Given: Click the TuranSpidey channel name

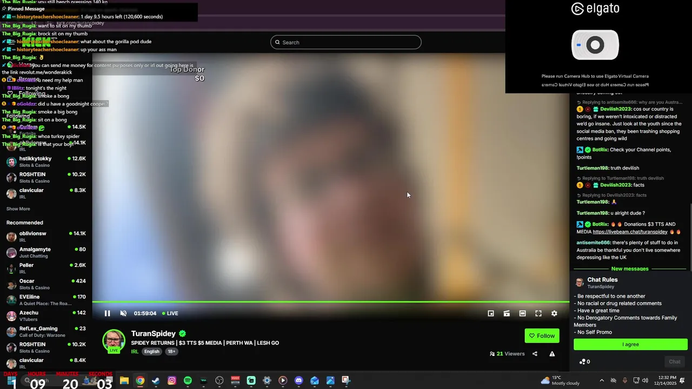Looking at the screenshot, I should (153, 333).
